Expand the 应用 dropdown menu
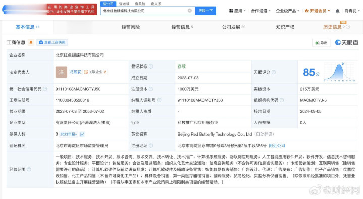 pyautogui.click(x=237, y=11)
